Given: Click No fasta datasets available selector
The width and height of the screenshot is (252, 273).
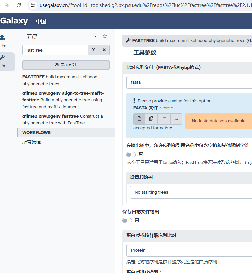Looking at the screenshot, I should tap(218, 121).
